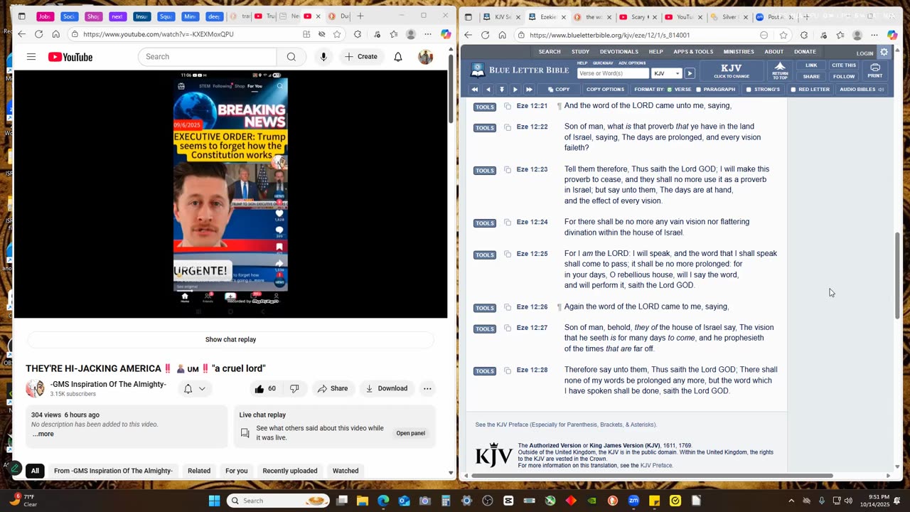Print the Bible page with Print icon
The height and width of the screenshot is (512, 910).
tap(875, 70)
